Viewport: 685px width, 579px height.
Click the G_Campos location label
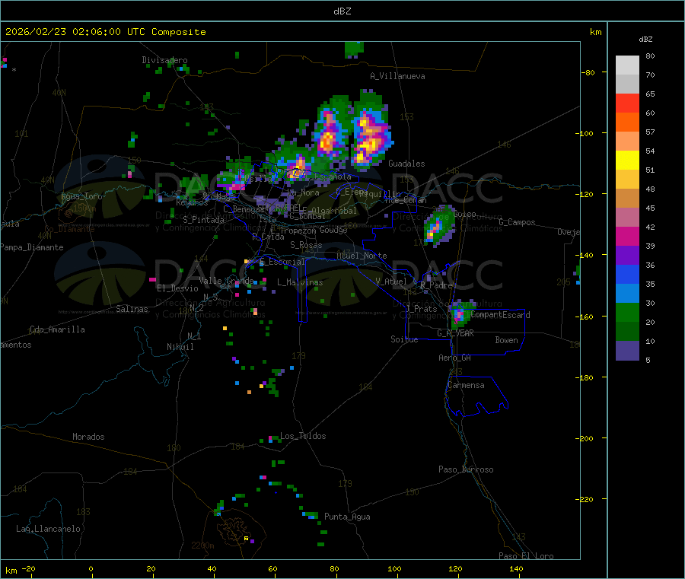click(518, 222)
